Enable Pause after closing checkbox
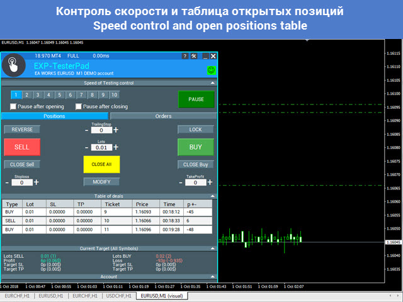 tap(78, 106)
